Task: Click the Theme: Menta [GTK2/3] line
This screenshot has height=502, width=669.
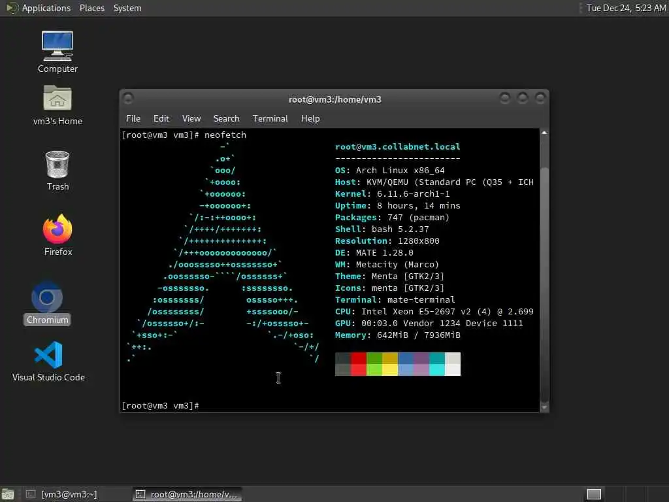Action: [389, 276]
